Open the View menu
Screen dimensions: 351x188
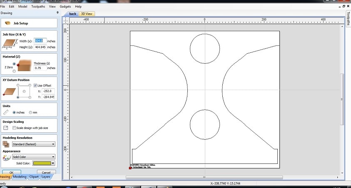click(x=52, y=7)
